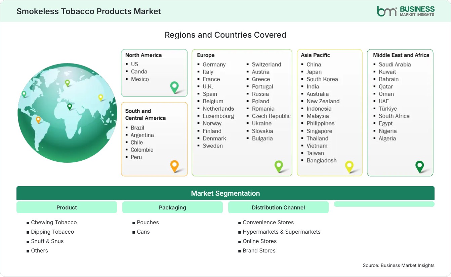Click the lime green pin on globe over Europe
451x277 pixels.
pos(67,83)
